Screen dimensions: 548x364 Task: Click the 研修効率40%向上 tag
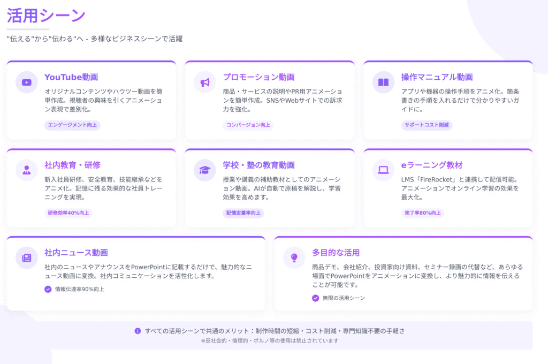click(68, 213)
